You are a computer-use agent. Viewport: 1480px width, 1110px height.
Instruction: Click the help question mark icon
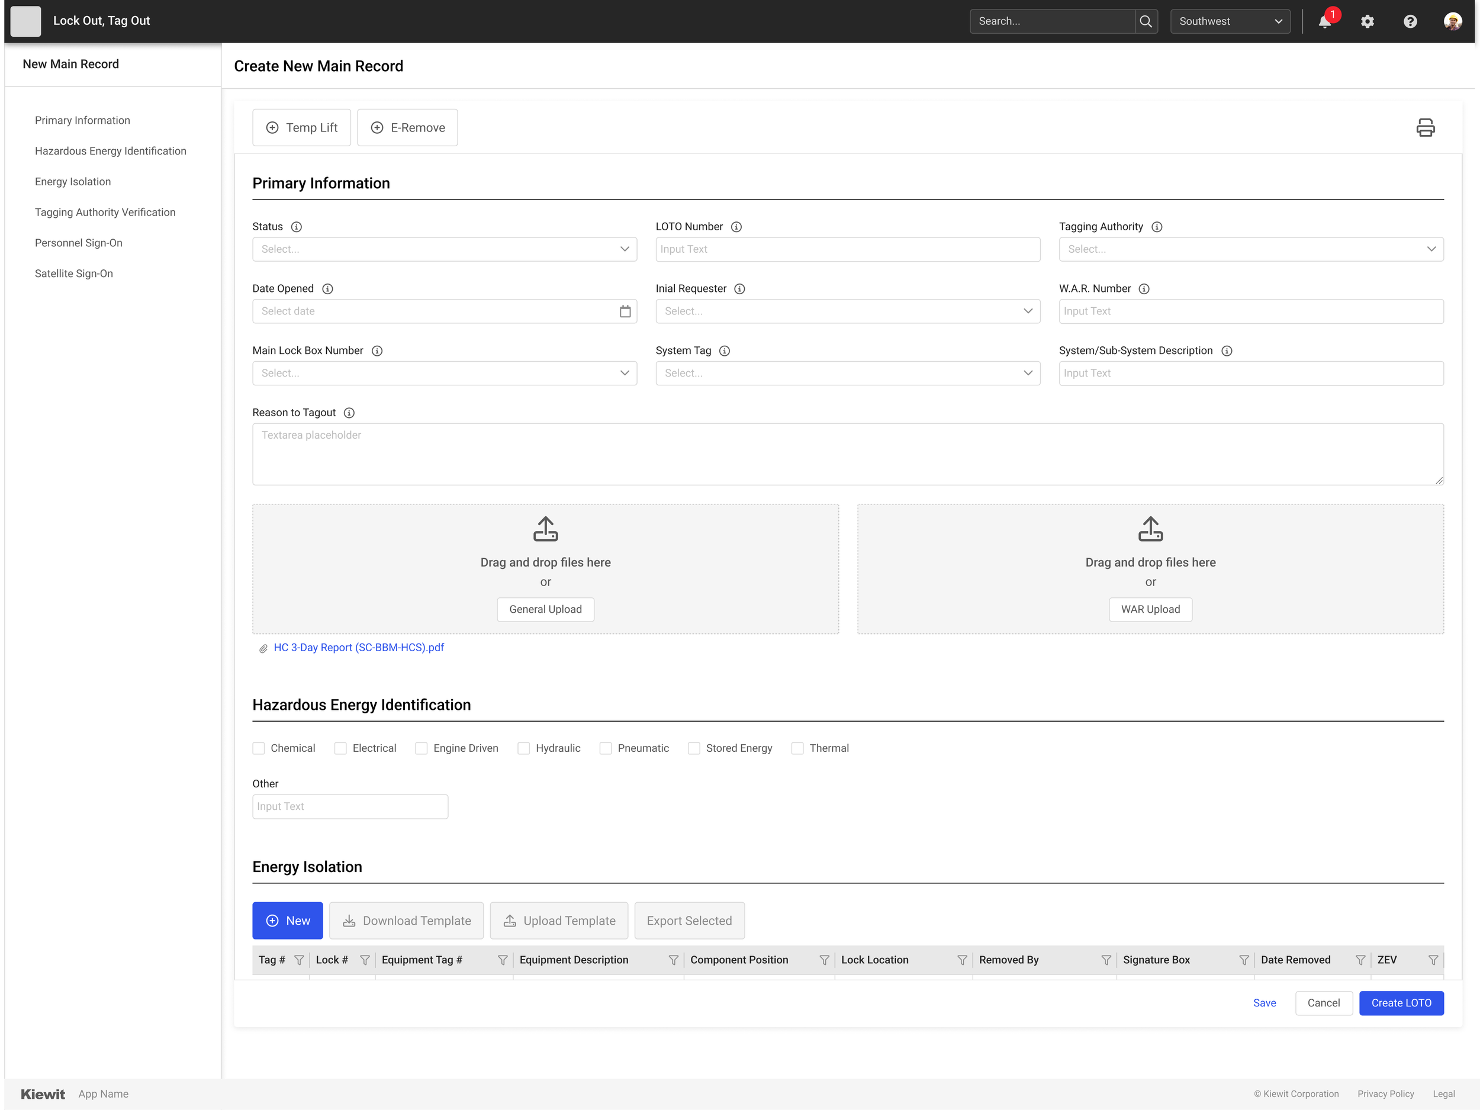click(x=1410, y=21)
